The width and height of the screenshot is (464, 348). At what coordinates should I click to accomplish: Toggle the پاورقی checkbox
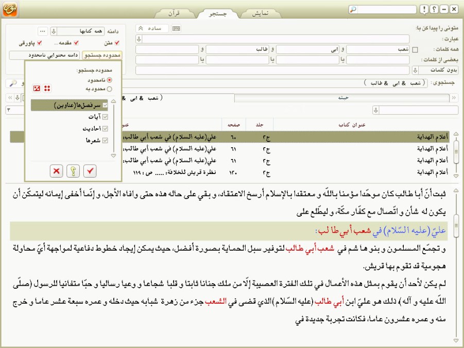point(39,43)
